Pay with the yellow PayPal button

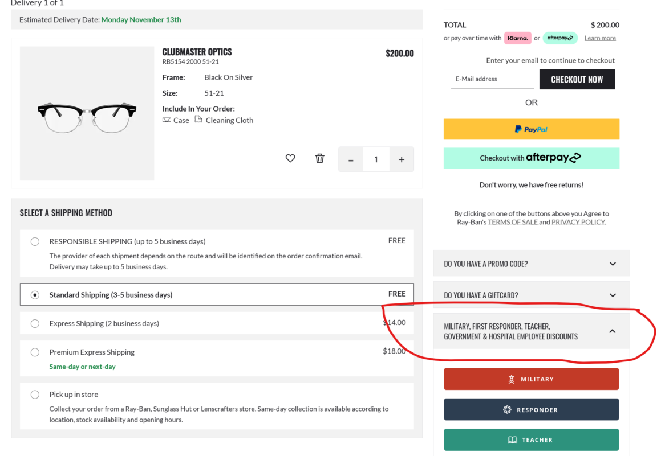531,129
